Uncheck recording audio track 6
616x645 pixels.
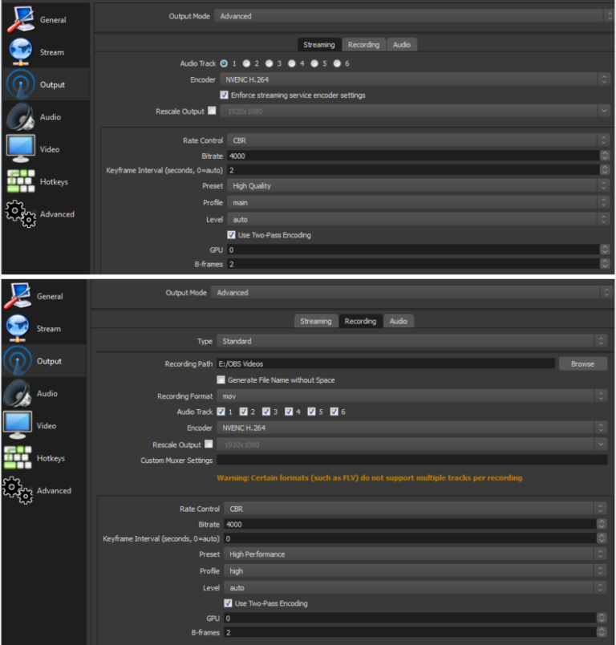tap(334, 412)
